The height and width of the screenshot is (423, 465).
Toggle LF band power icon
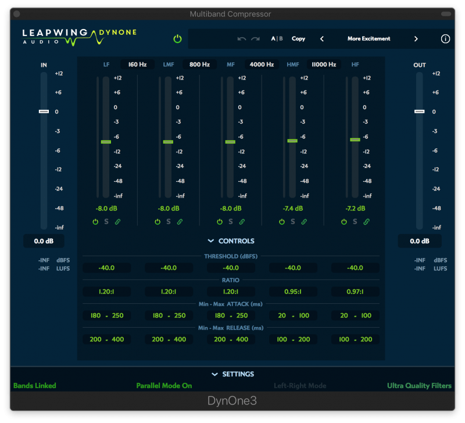coord(95,221)
